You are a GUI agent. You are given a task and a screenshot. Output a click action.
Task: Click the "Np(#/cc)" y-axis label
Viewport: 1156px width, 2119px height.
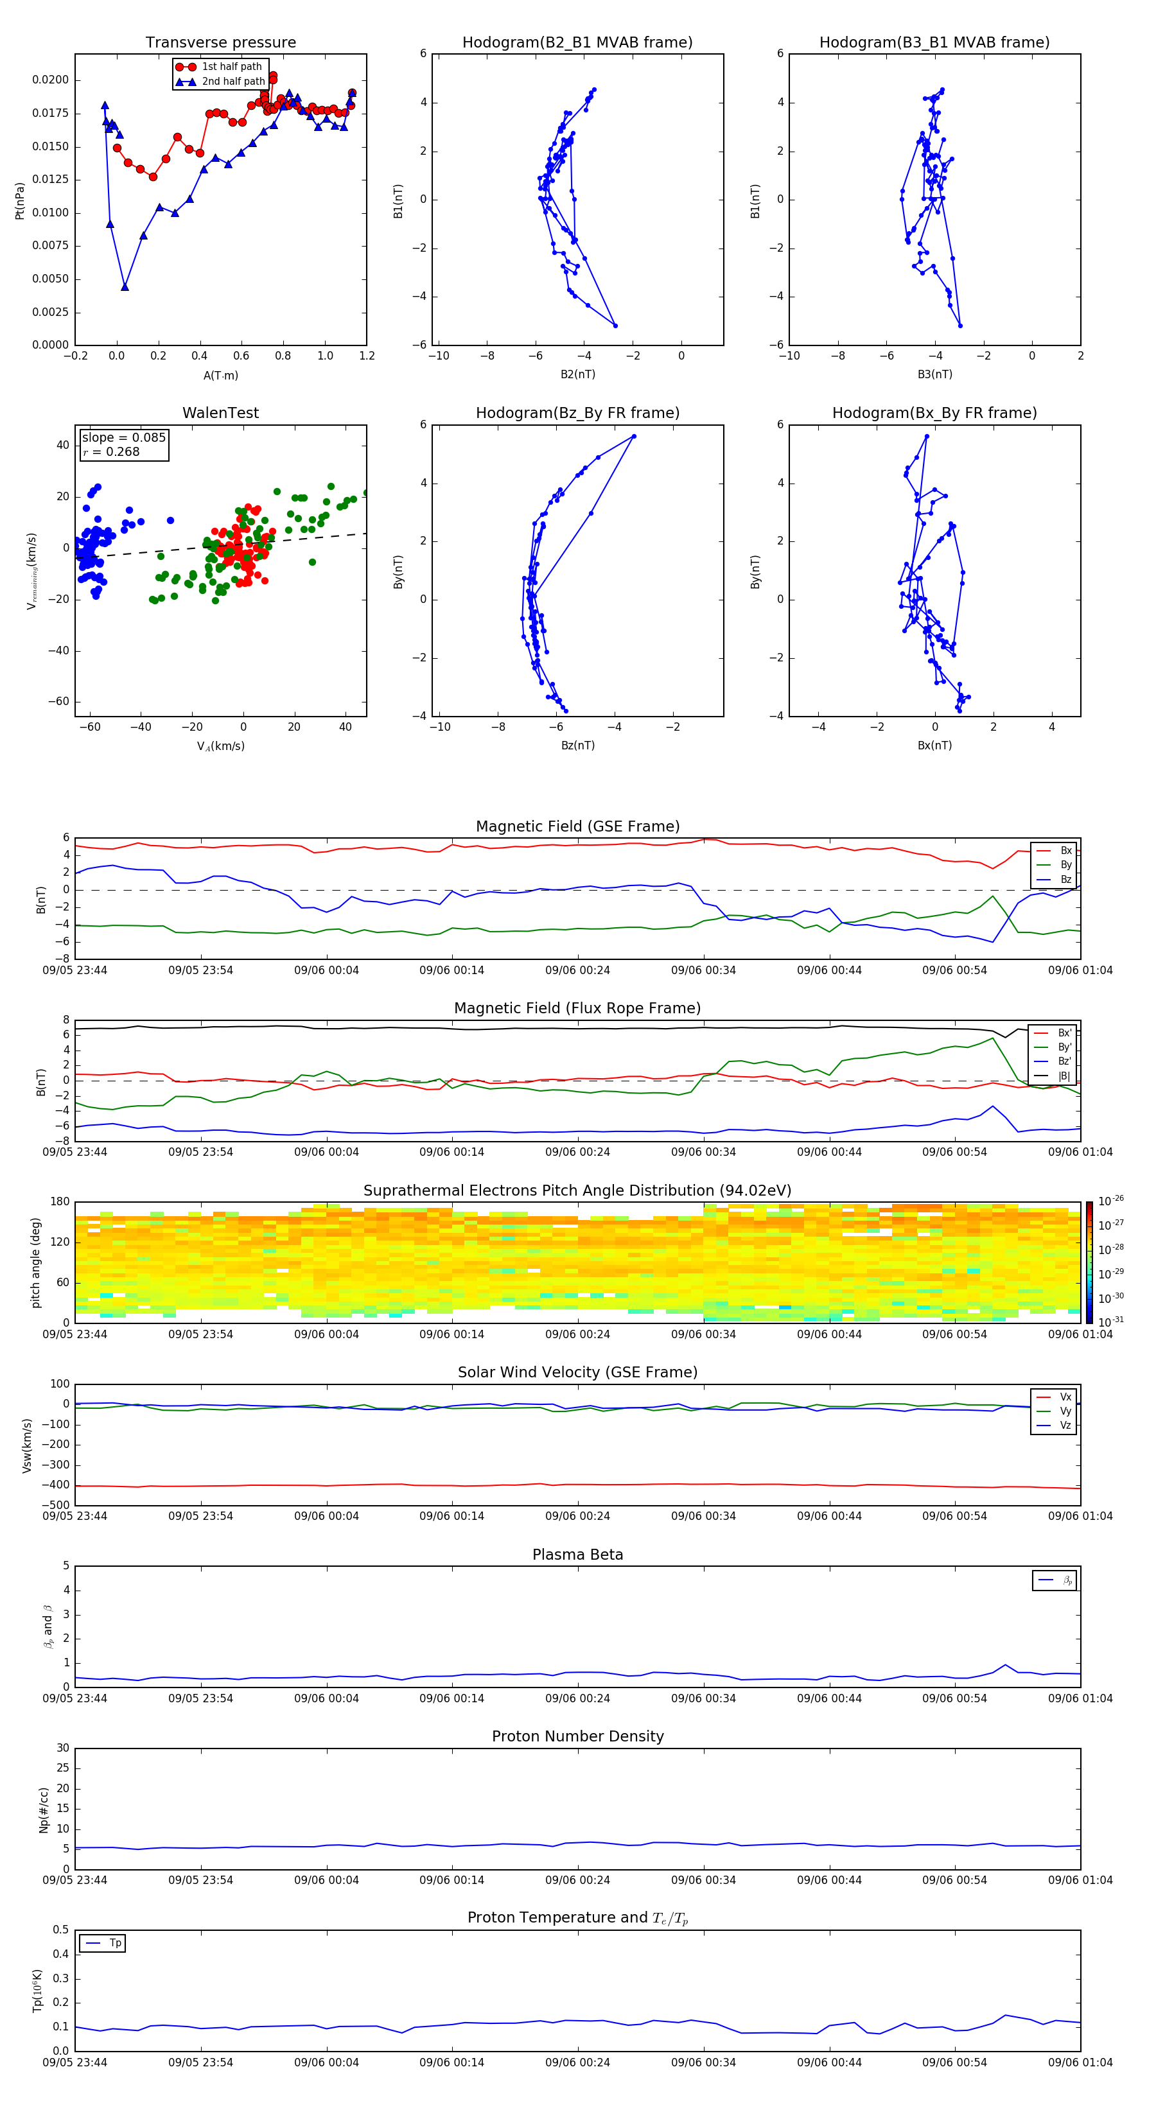pyautogui.click(x=44, y=1809)
